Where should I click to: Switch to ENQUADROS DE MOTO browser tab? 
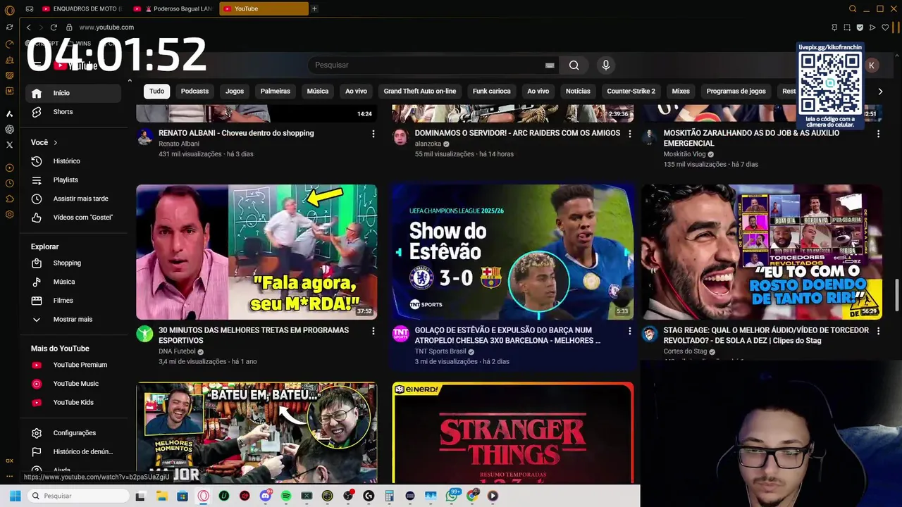[83, 8]
